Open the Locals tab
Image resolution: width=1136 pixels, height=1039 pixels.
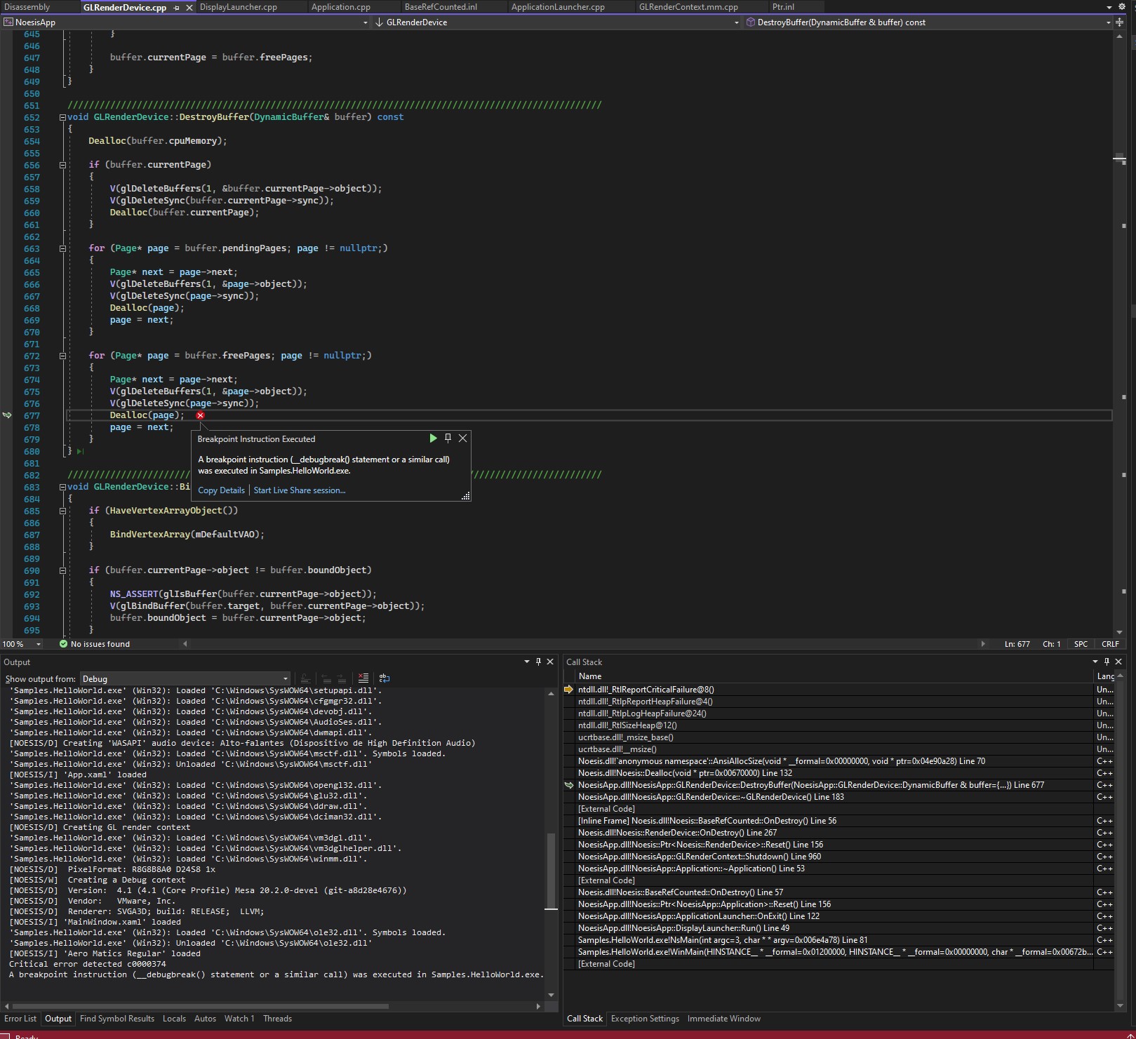[174, 1019]
